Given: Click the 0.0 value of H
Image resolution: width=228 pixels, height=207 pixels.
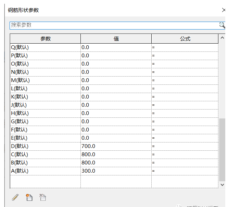Looking at the screenshot, I should coord(116,113).
